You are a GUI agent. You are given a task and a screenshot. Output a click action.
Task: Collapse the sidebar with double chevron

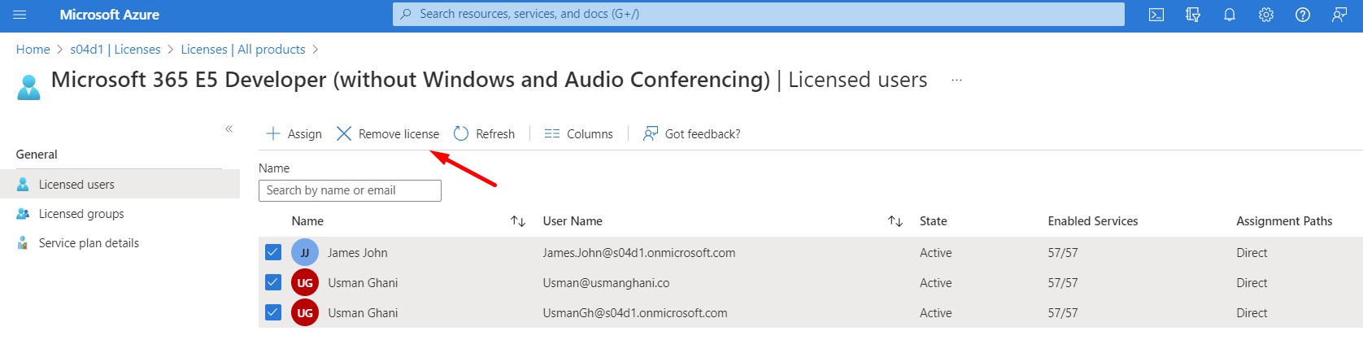229,129
